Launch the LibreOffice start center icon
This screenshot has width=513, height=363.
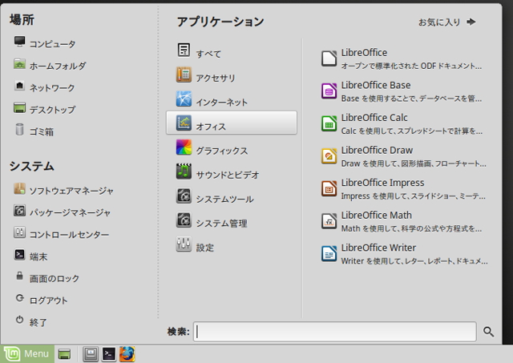click(329, 58)
